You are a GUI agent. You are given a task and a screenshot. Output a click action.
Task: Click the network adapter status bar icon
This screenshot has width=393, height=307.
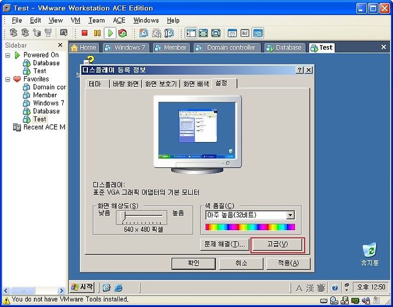coord(355,300)
